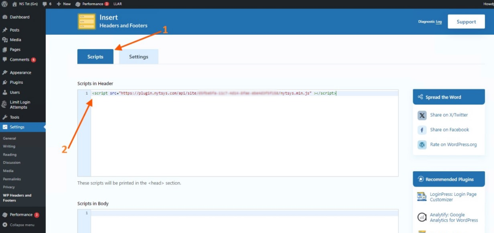Open the + New content menu
The width and height of the screenshot is (494, 233).
tap(64, 4)
